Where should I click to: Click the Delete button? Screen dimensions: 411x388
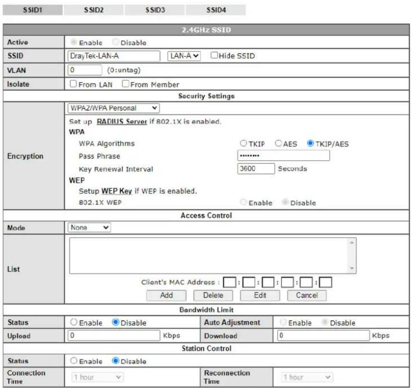tap(213, 295)
